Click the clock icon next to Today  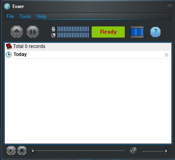coord(8,54)
